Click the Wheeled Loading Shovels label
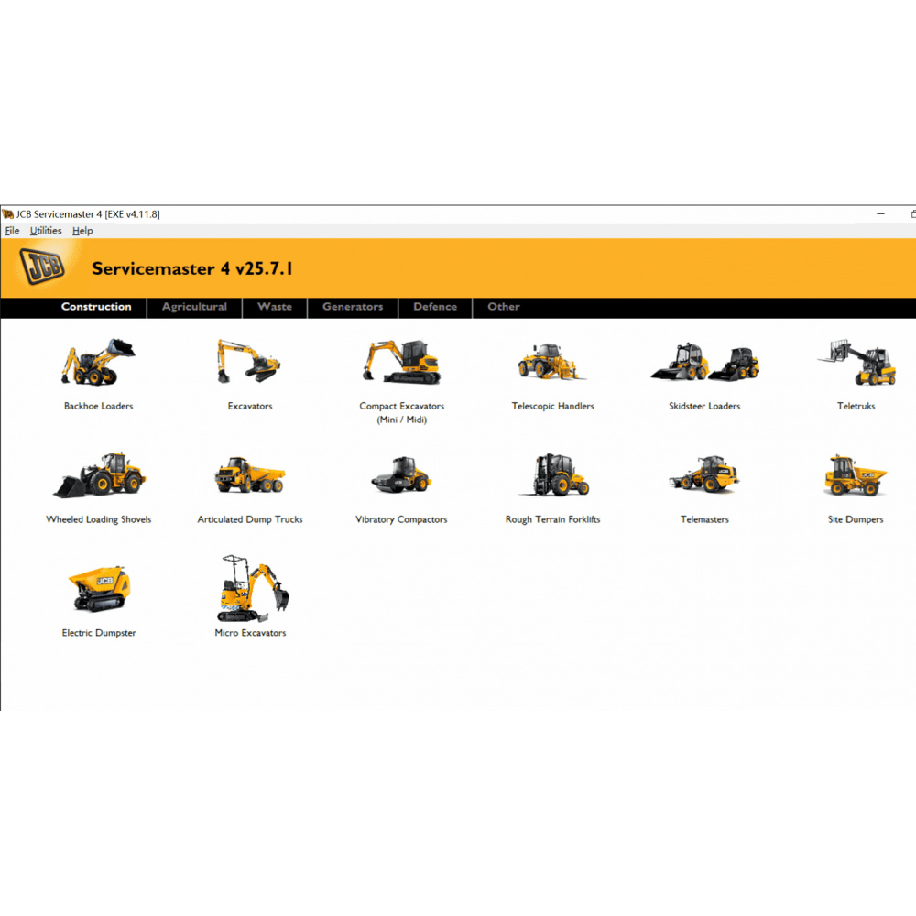 coord(99,519)
